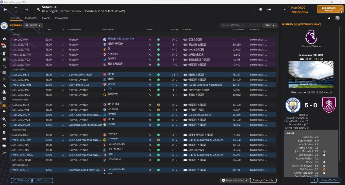Click the Manchester City crest beside 5 - 0
The height and width of the screenshot is (185, 345).
tap(293, 105)
